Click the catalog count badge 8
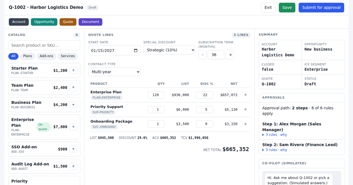Image resolution: width=353 pixels, height=185 pixels. coord(77,35)
